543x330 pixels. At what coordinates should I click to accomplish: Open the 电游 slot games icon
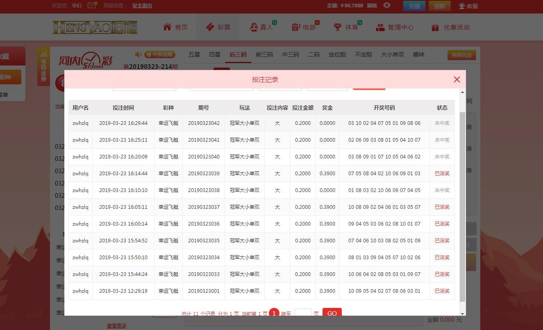click(x=296, y=27)
